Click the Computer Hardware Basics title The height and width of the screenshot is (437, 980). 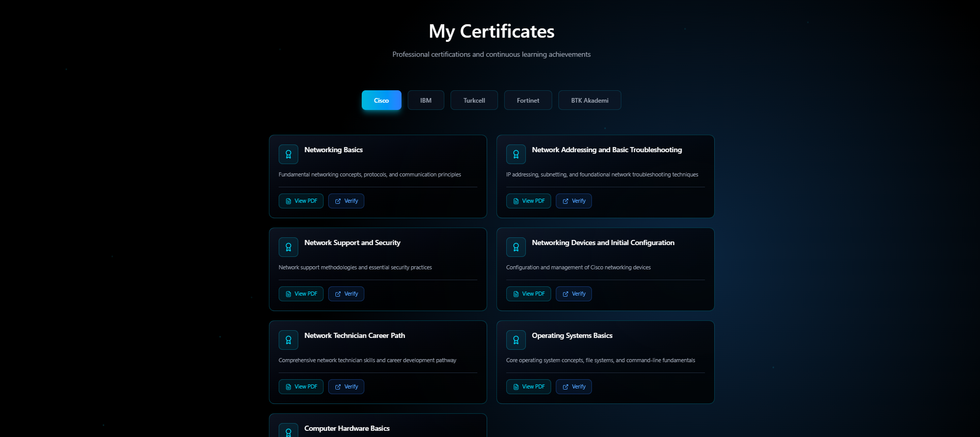coord(347,428)
